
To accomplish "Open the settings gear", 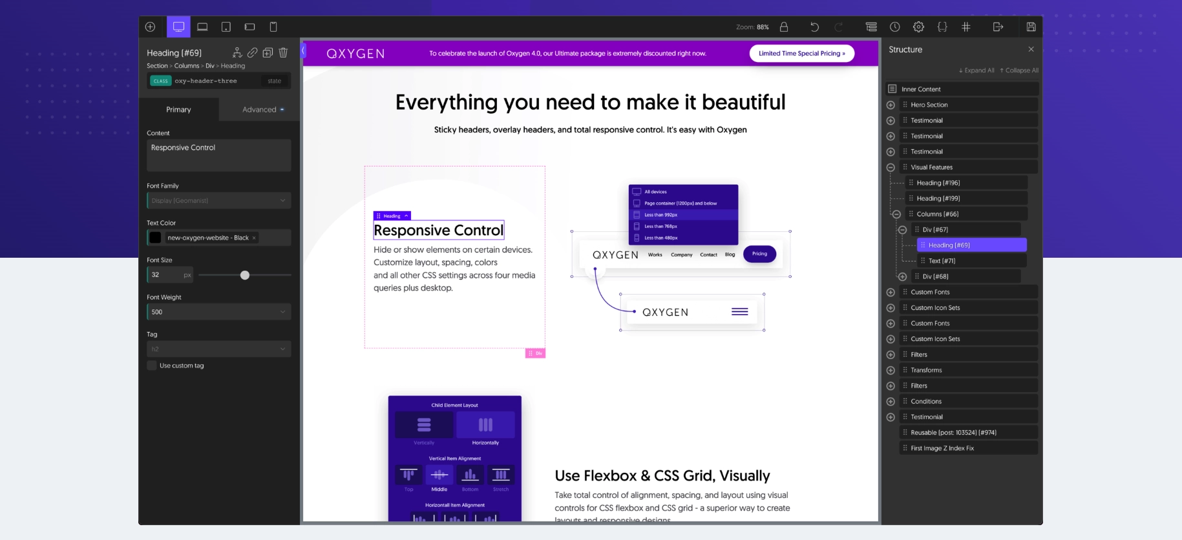I will [918, 26].
